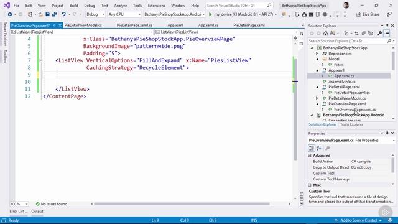
Task: Click Add to Source Control in status bar
Action: click(x=358, y=220)
